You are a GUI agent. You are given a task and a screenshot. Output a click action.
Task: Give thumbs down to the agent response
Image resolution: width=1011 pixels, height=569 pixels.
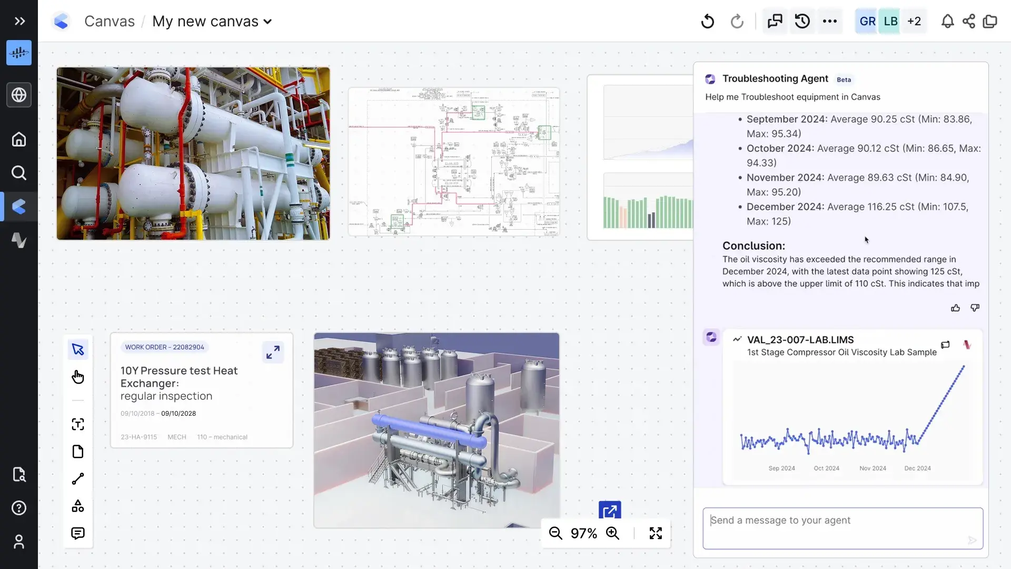pyautogui.click(x=975, y=308)
